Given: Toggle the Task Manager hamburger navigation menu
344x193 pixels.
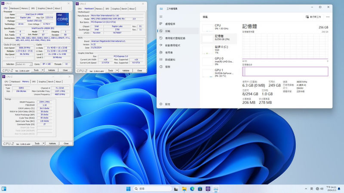Looking at the screenshot, I should [162, 17].
